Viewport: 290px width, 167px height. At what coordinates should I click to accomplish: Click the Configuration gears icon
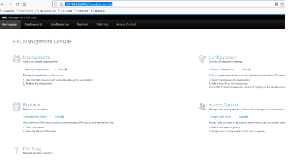coord(203,59)
